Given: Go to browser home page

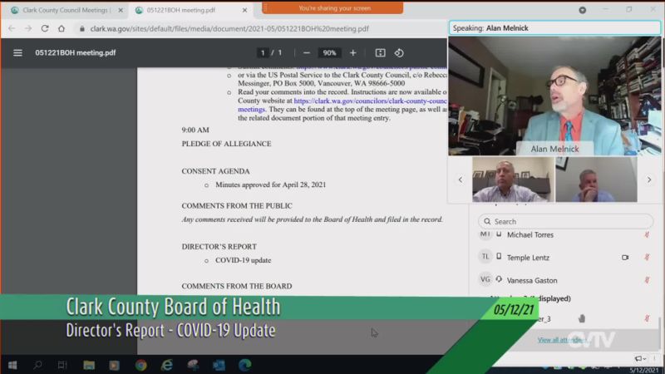Looking at the screenshot, I should 62,28.
